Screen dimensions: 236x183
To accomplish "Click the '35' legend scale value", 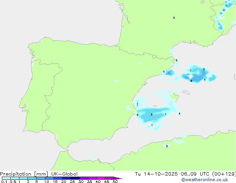I will [89, 182].
